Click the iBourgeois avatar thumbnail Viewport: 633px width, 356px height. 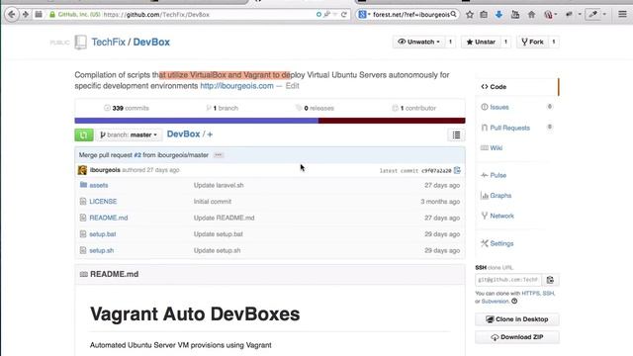click(82, 170)
